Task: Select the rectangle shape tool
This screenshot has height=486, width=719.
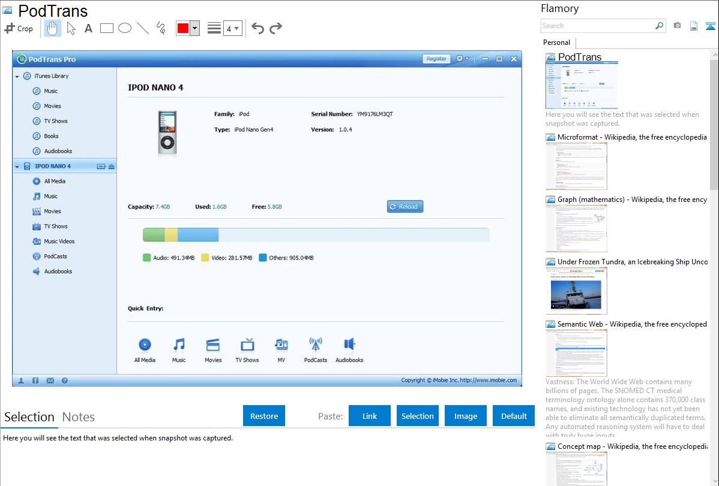Action: pyautogui.click(x=107, y=28)
